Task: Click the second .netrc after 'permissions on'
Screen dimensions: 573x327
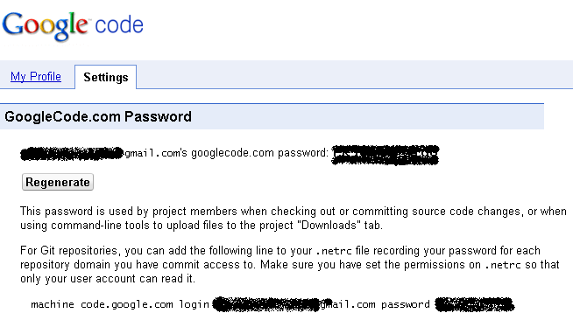Action: [x=503, y=265]
